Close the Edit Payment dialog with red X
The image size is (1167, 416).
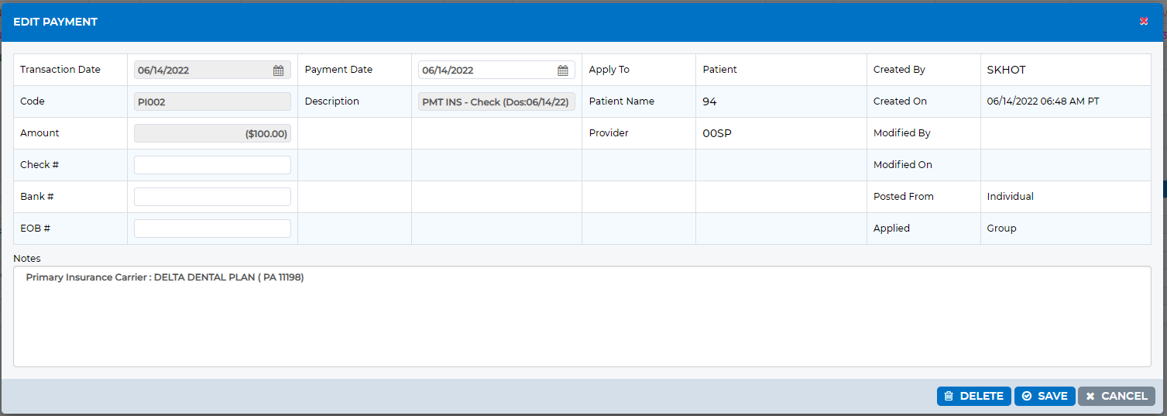(x=1144, y=22)
